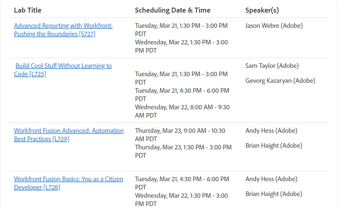The width and height of the screenshot is (338, 209).
Task: Click the Wednesday, Mar 22, 8:00 AM time slot
Action: pos(182,111)
